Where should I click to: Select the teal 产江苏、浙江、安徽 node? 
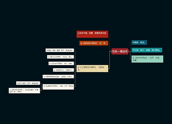click(147, 50)
